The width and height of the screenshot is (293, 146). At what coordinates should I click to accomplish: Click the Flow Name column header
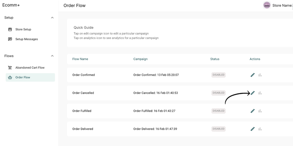pos(80,59)
